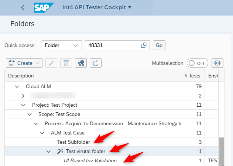The width and height of the screenshot is (233, 166).
Task: Collapse Scope: Test Scope node
Action: [30, 114]
